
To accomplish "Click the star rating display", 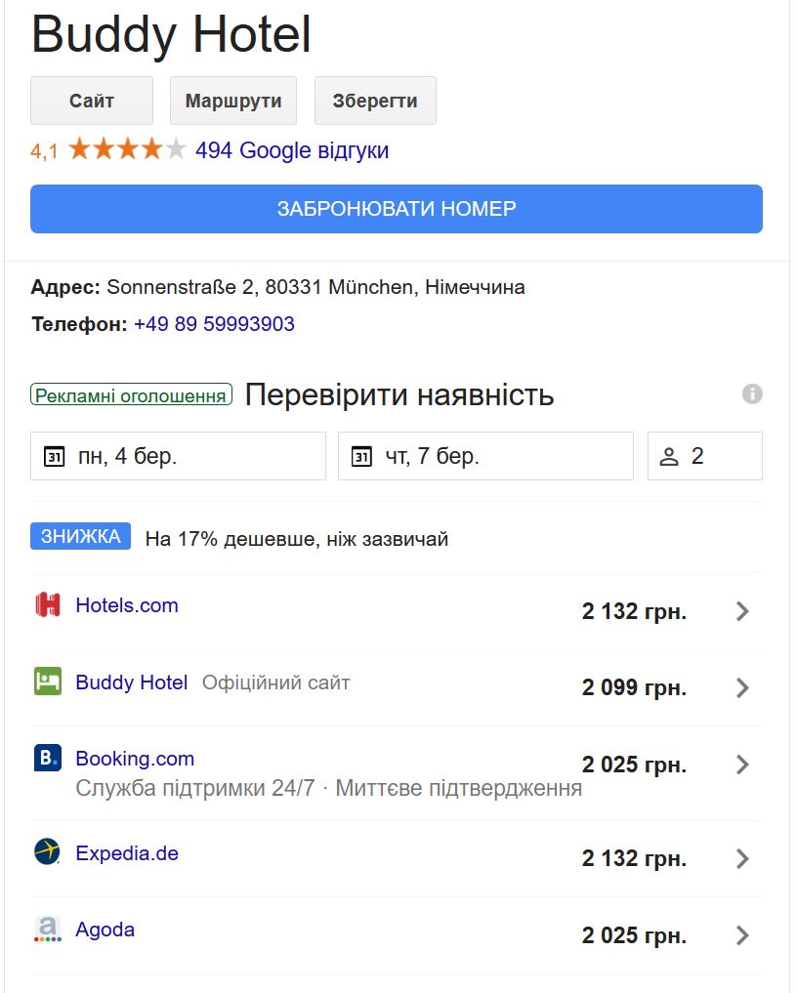I will coord(127,150).
